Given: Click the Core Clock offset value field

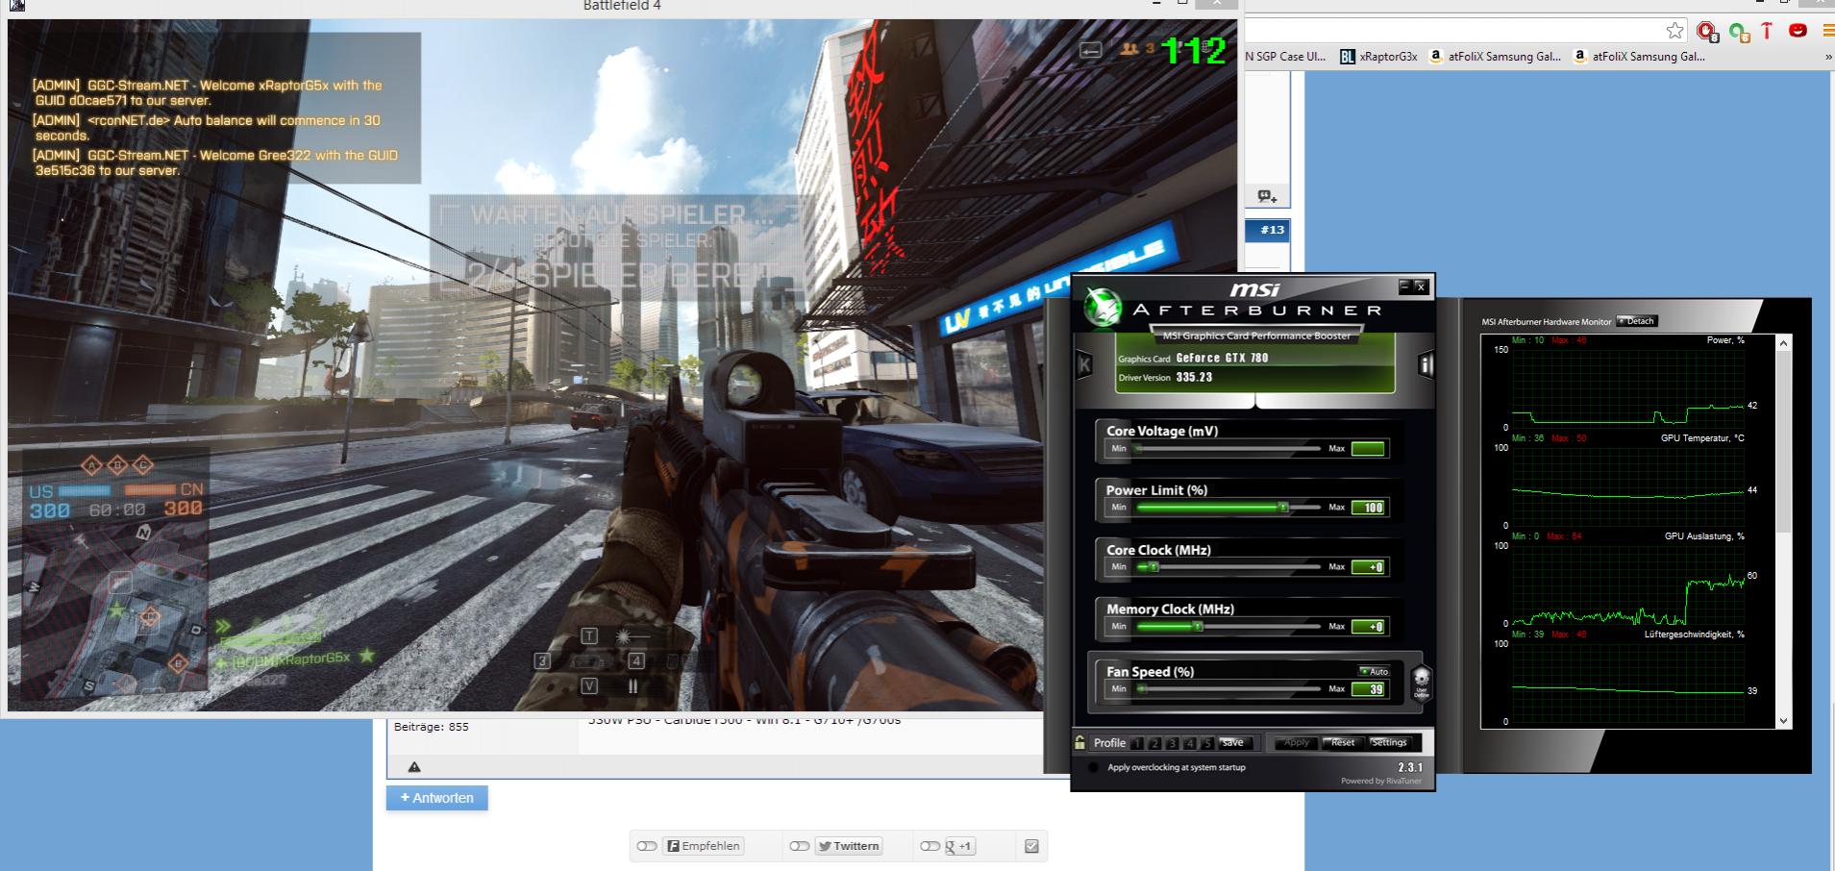Looking at the screenshot, I should click(x=1368, y=567).
